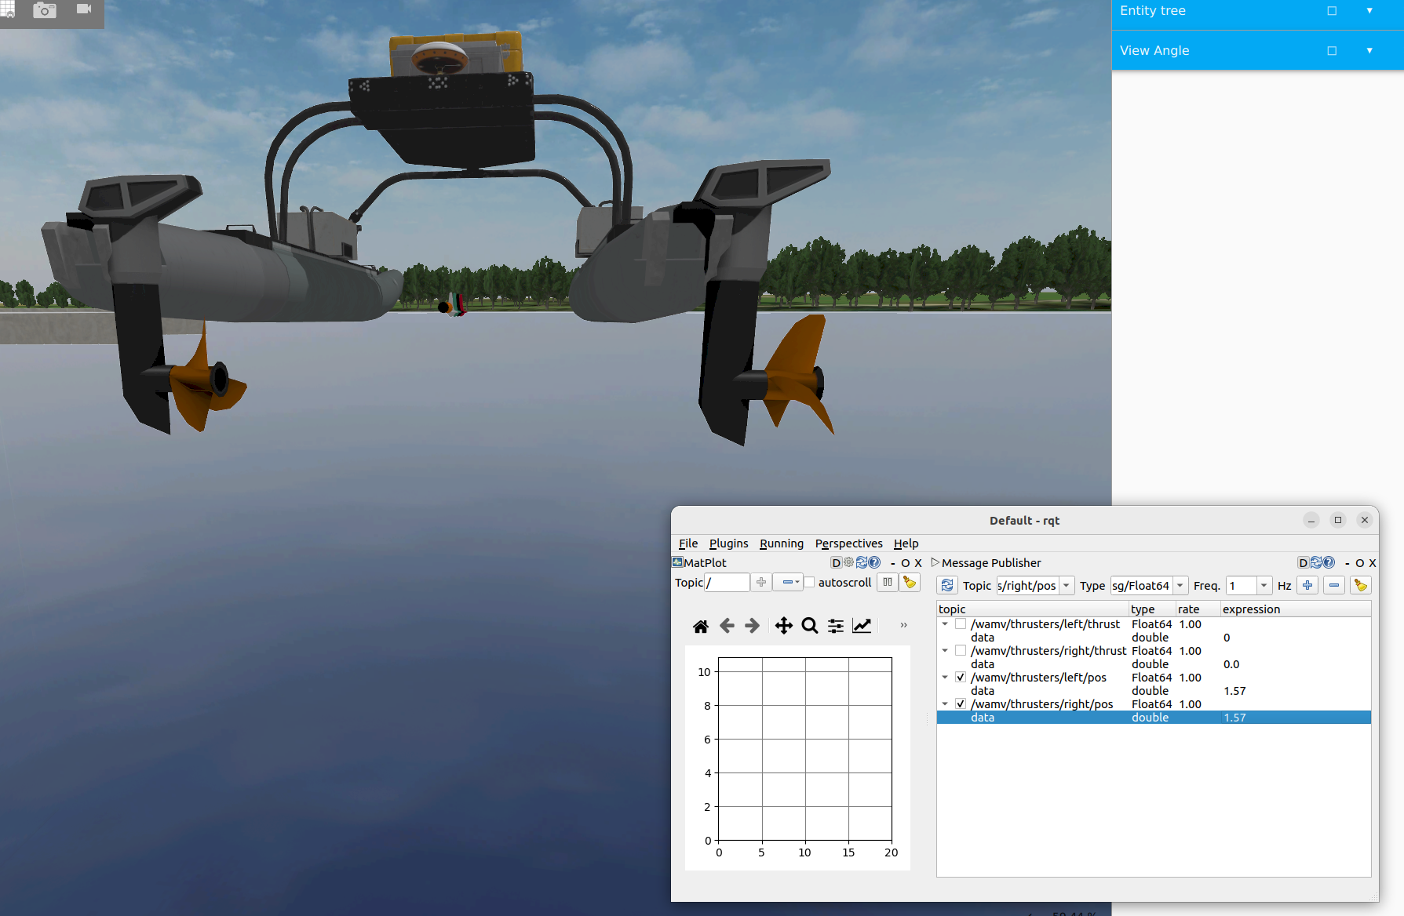Select the /wamv/thrusters/left/thrust topic name
The width and height of the screenshot is (1404, 916).
(1045, 624)
